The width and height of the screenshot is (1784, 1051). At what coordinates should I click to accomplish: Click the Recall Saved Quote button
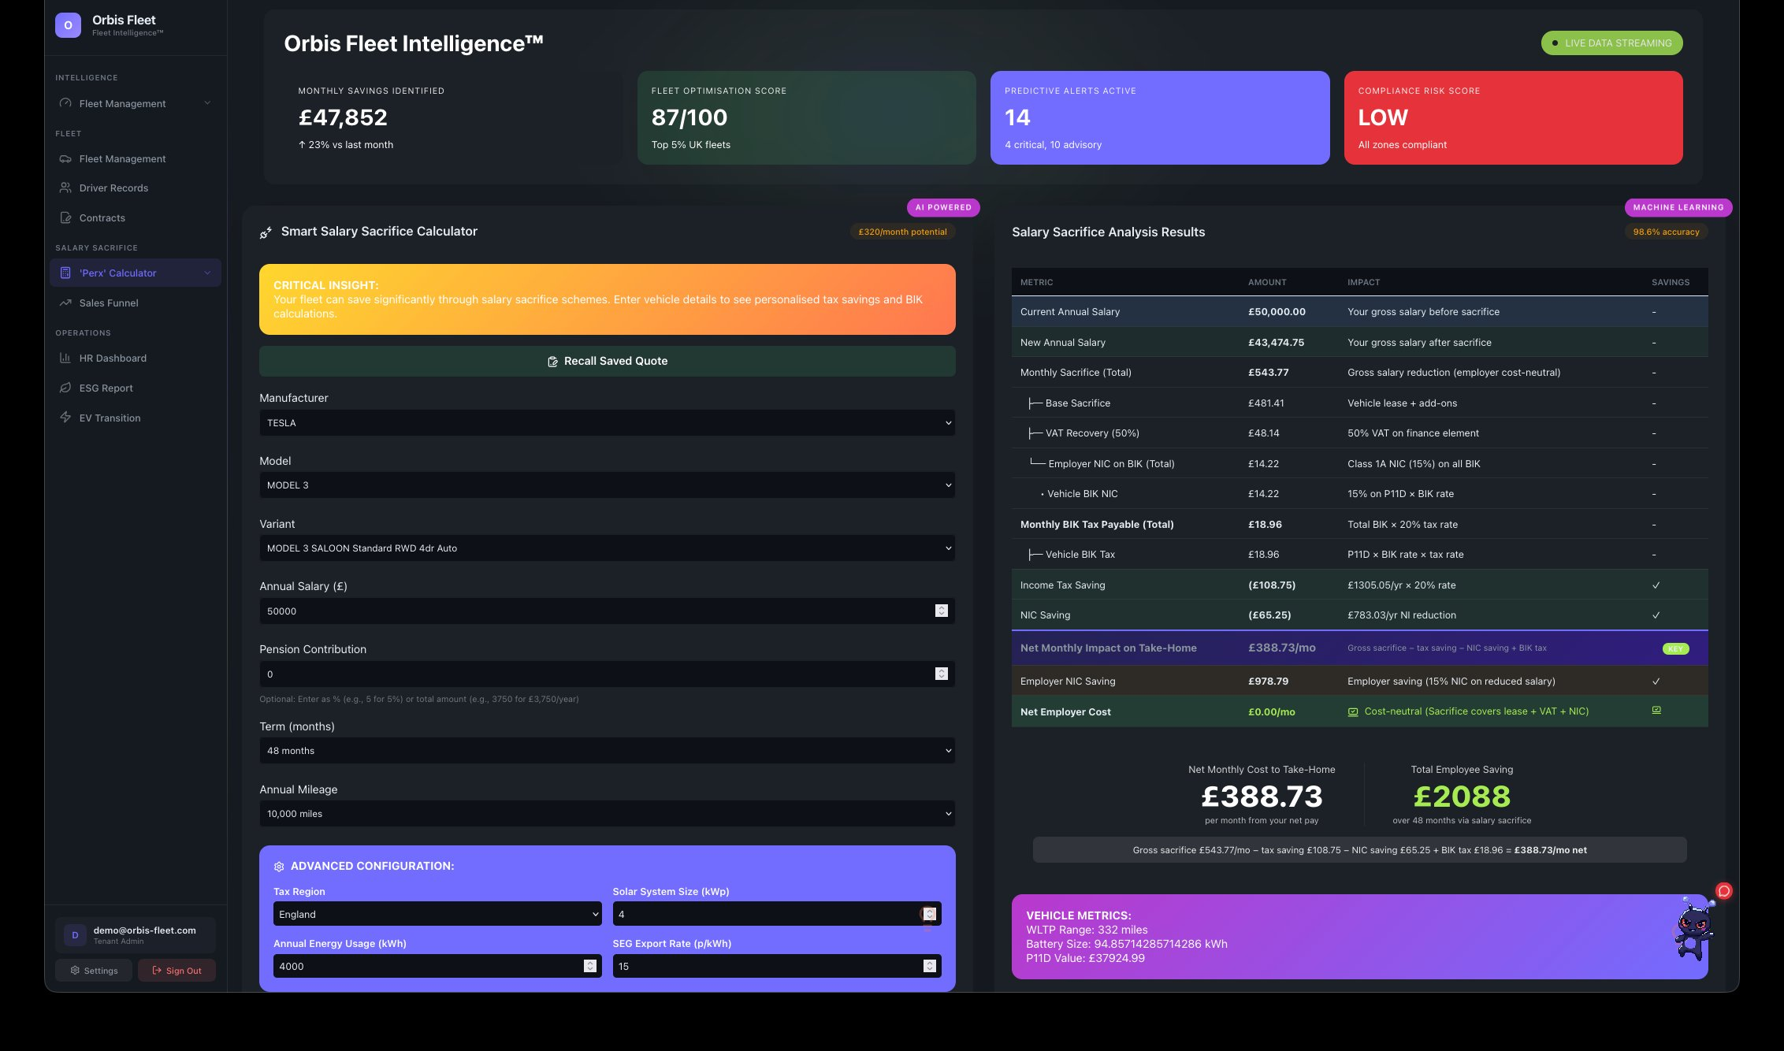(607, 361)
